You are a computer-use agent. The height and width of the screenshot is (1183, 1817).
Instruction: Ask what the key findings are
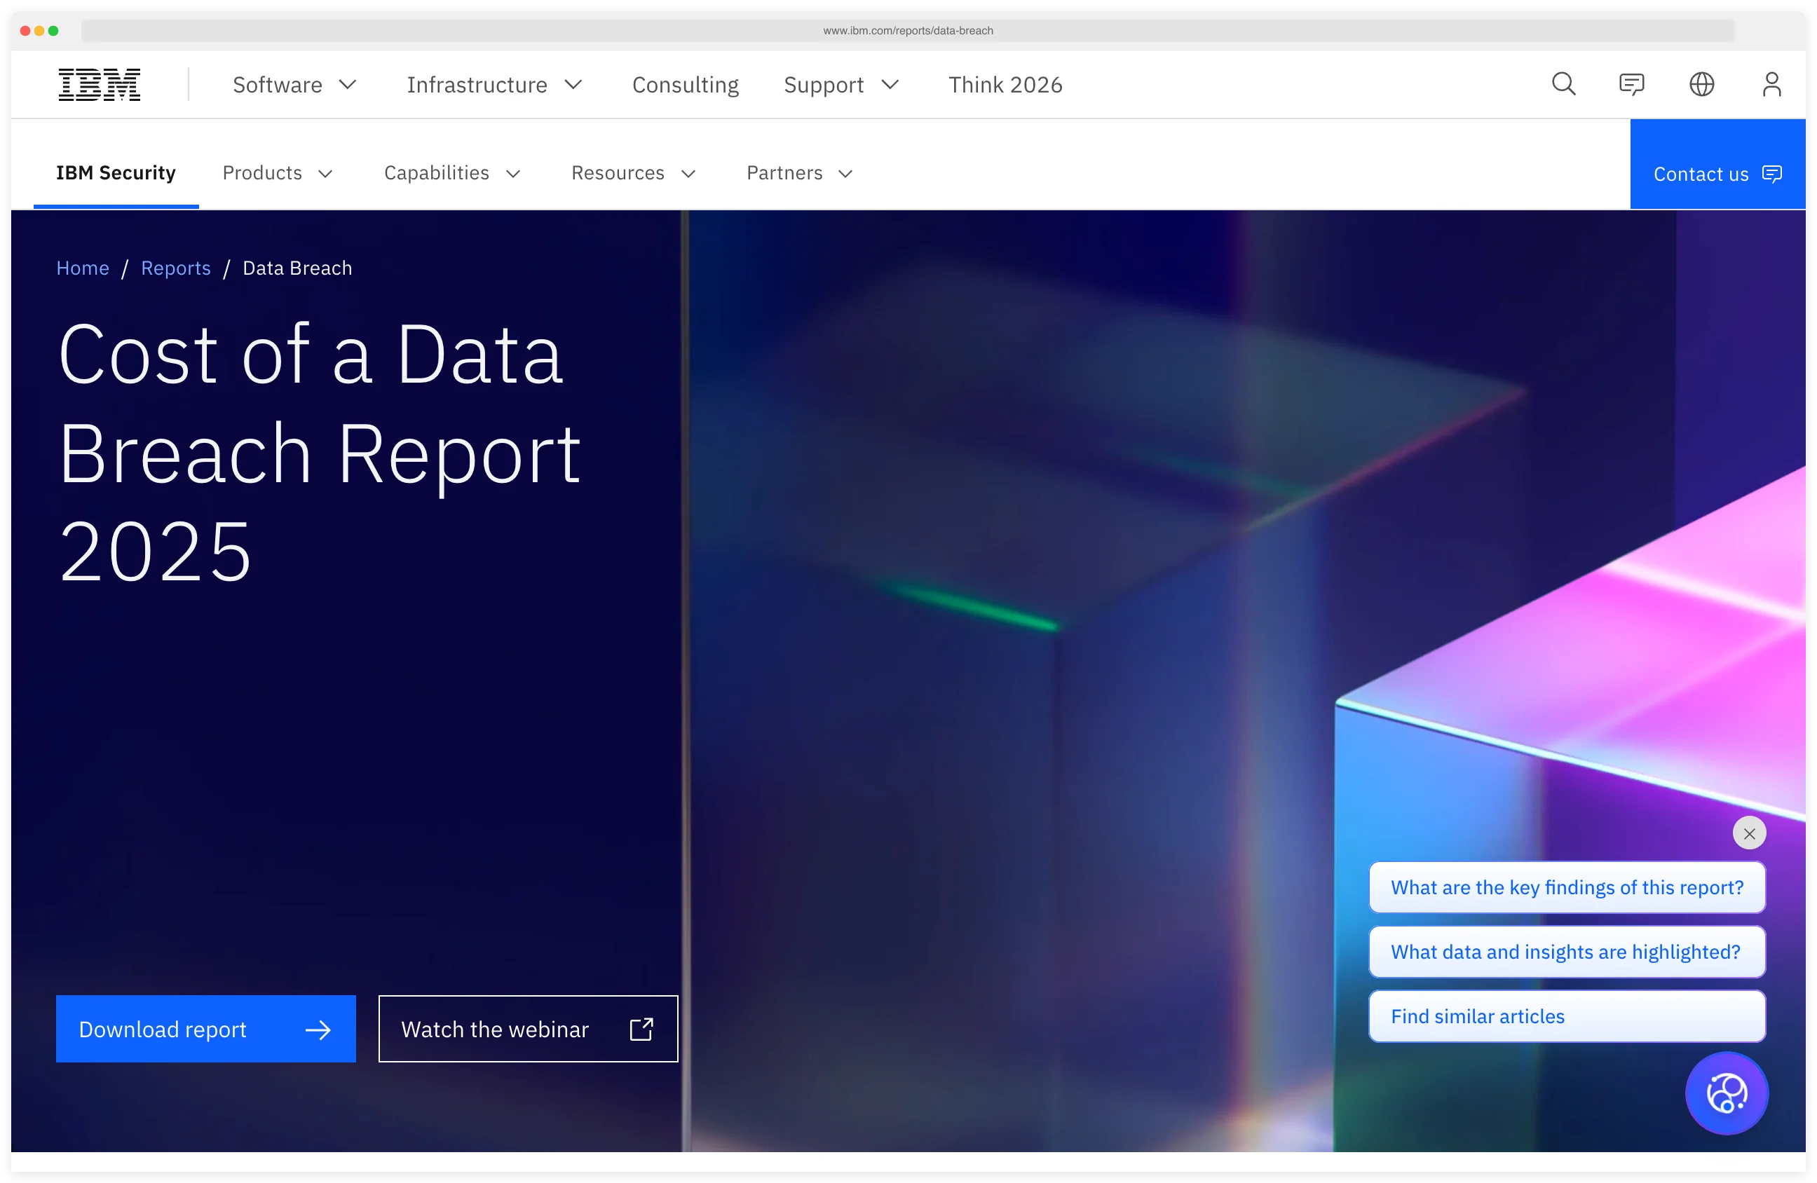[x=1566, y=887]
